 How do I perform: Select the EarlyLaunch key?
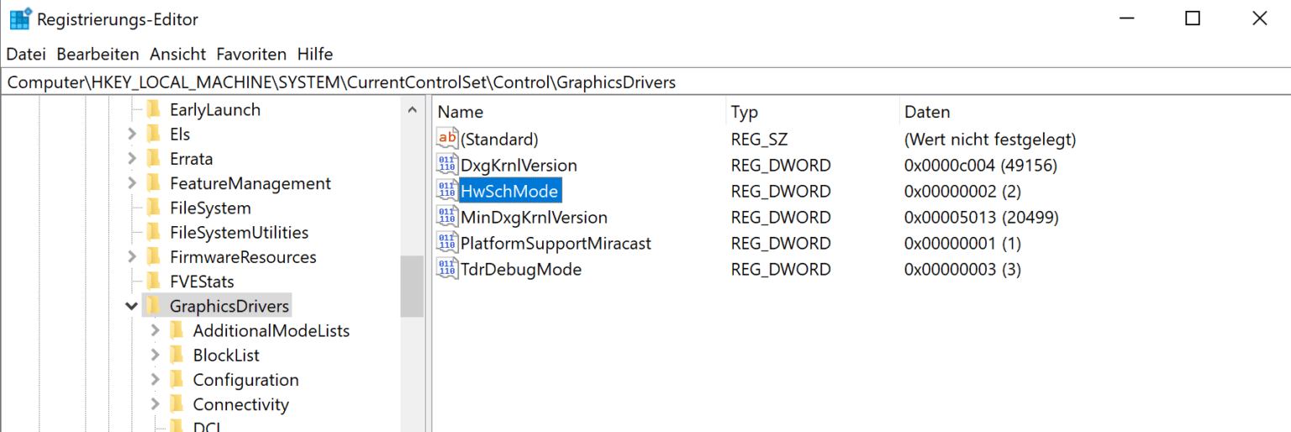tap(215, 109)
